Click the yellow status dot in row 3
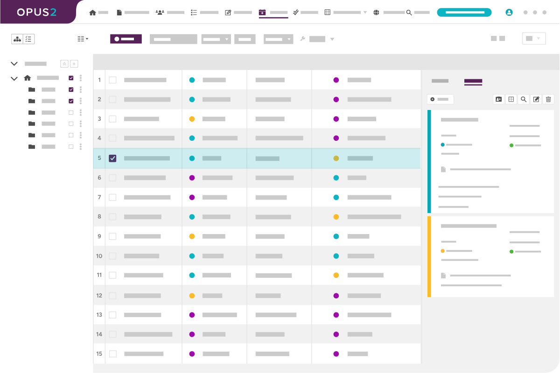 point(192,119)
